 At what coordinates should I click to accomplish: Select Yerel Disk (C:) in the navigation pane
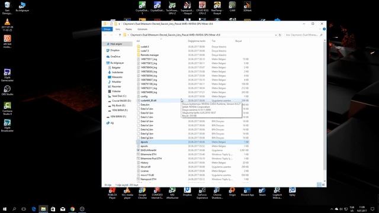pos(119,96)
